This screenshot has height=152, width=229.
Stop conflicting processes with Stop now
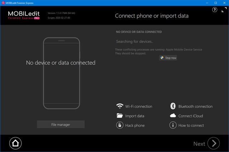pos(168,57)
